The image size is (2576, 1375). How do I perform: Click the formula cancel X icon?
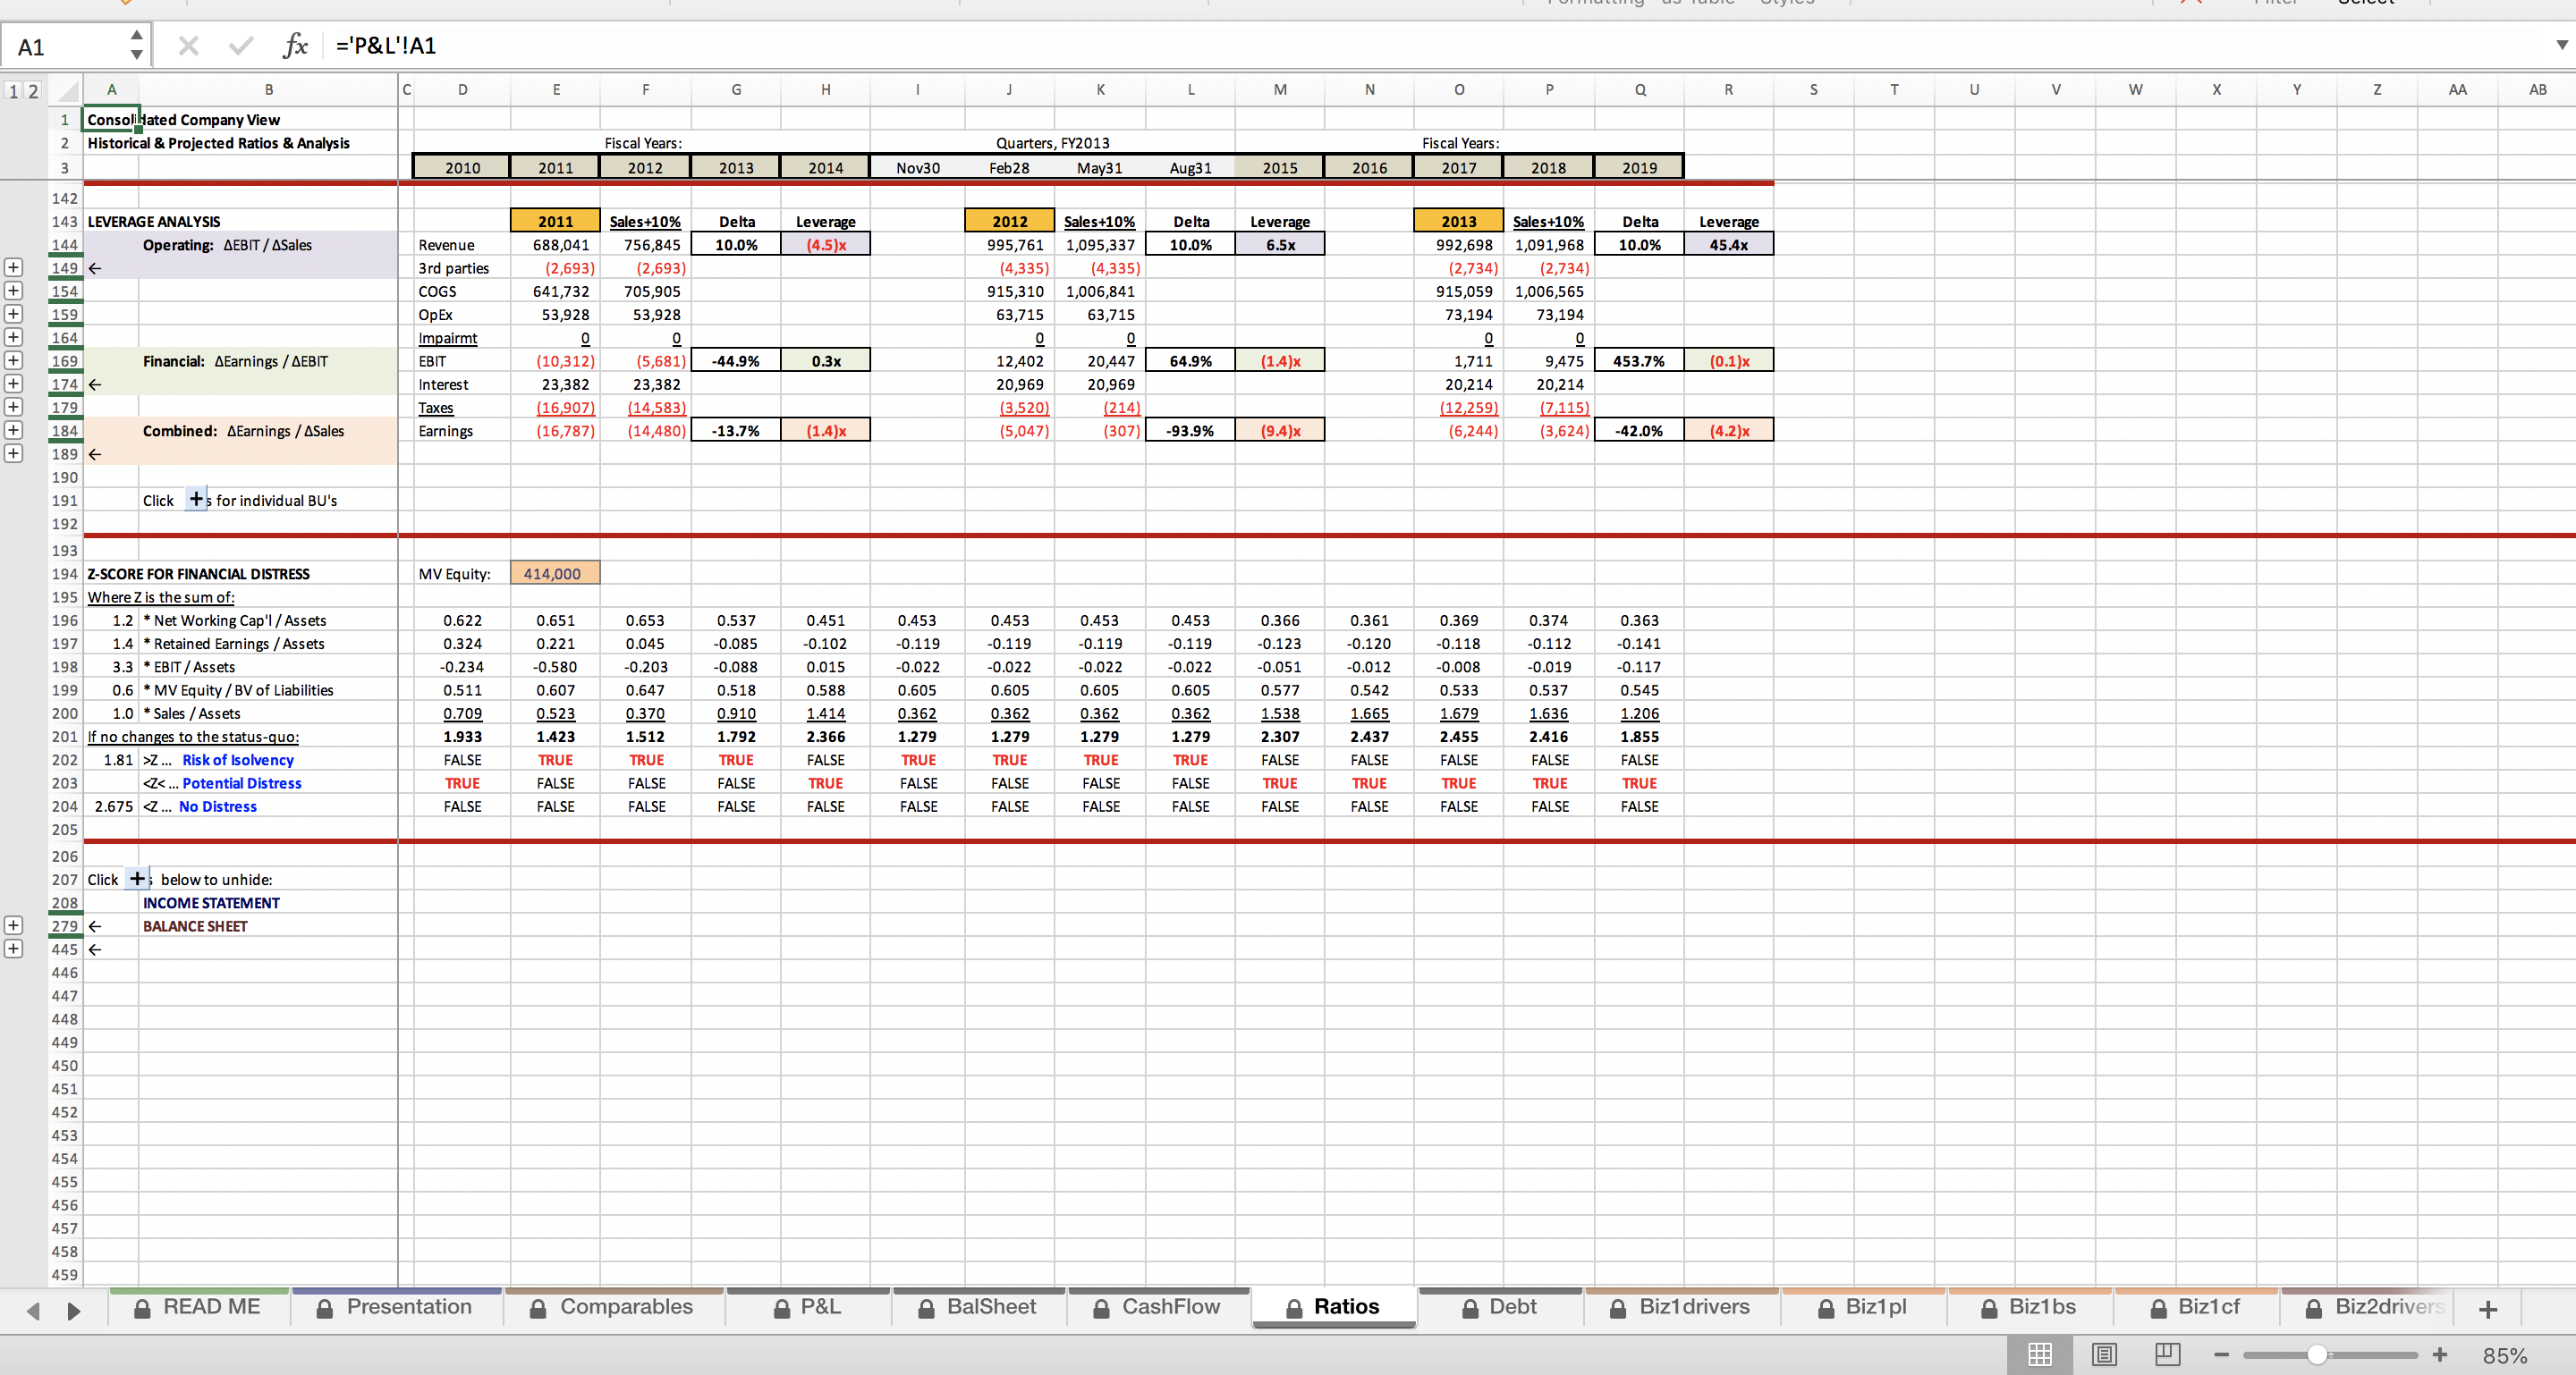point(188,45)
